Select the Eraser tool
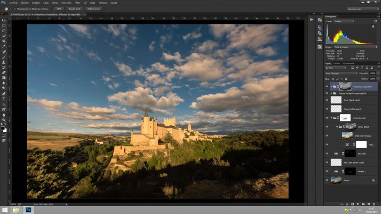The height and width of the screenshot is (214, 381). coord(4,73)
